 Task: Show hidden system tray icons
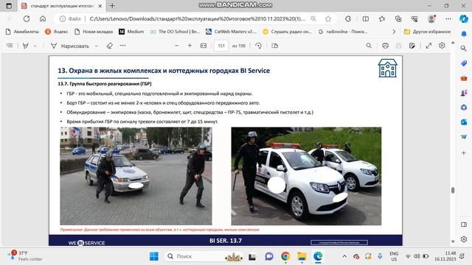(x=344, y=256)
